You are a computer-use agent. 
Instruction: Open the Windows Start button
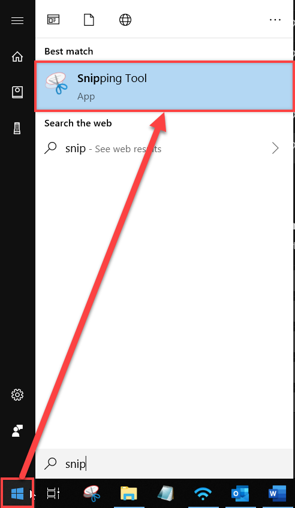pos(17,494)
